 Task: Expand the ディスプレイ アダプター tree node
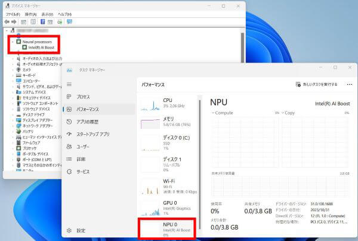pyautogui.click(x=13, y=120)
